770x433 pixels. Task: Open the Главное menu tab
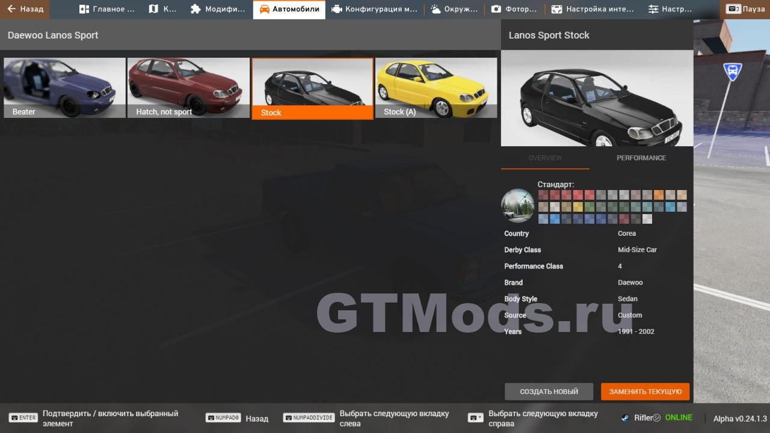tap(106, 9)
